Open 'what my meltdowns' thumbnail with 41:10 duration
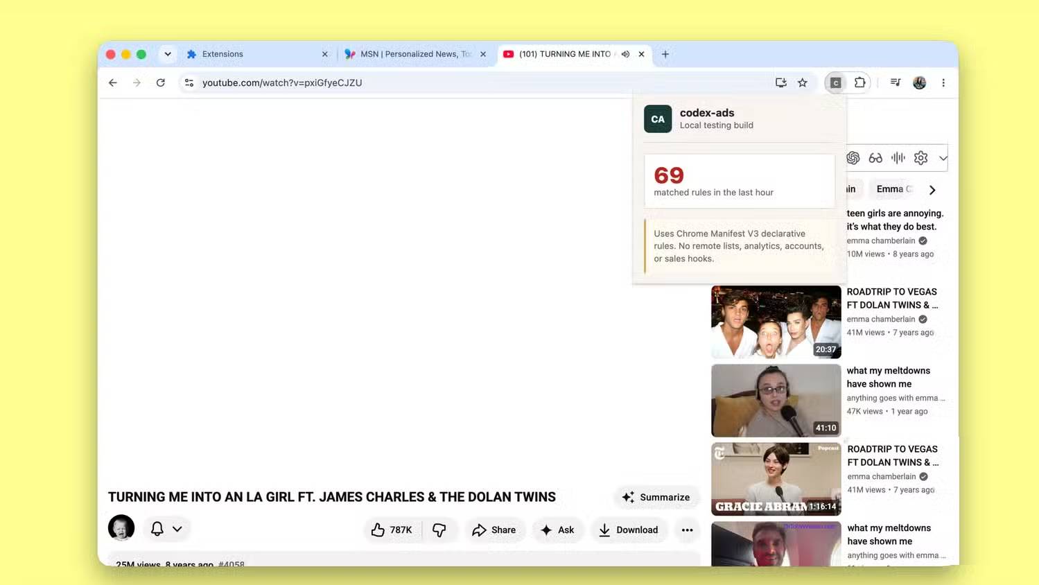The height and width of the screenshot is (585, 1039). click(x=776, y=401)
